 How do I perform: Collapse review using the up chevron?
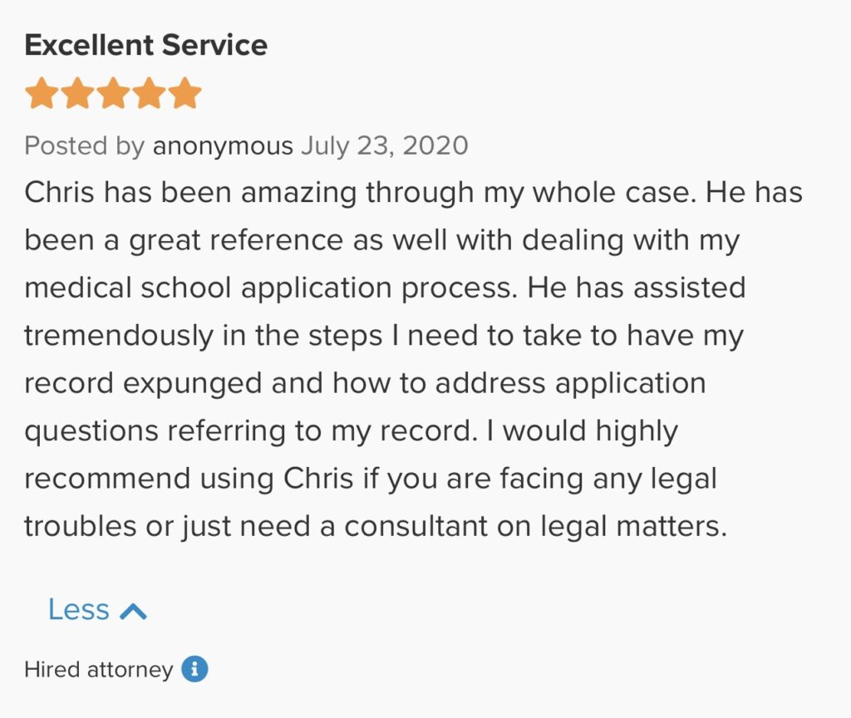(133, 612)
